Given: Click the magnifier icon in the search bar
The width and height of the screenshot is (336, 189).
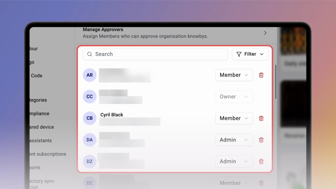Looking at the screenshot, I should (90, 54).
